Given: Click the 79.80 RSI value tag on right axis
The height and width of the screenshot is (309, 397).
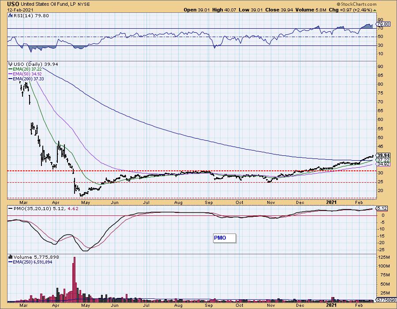Looking at the screenshot, I should pos(383,24).
